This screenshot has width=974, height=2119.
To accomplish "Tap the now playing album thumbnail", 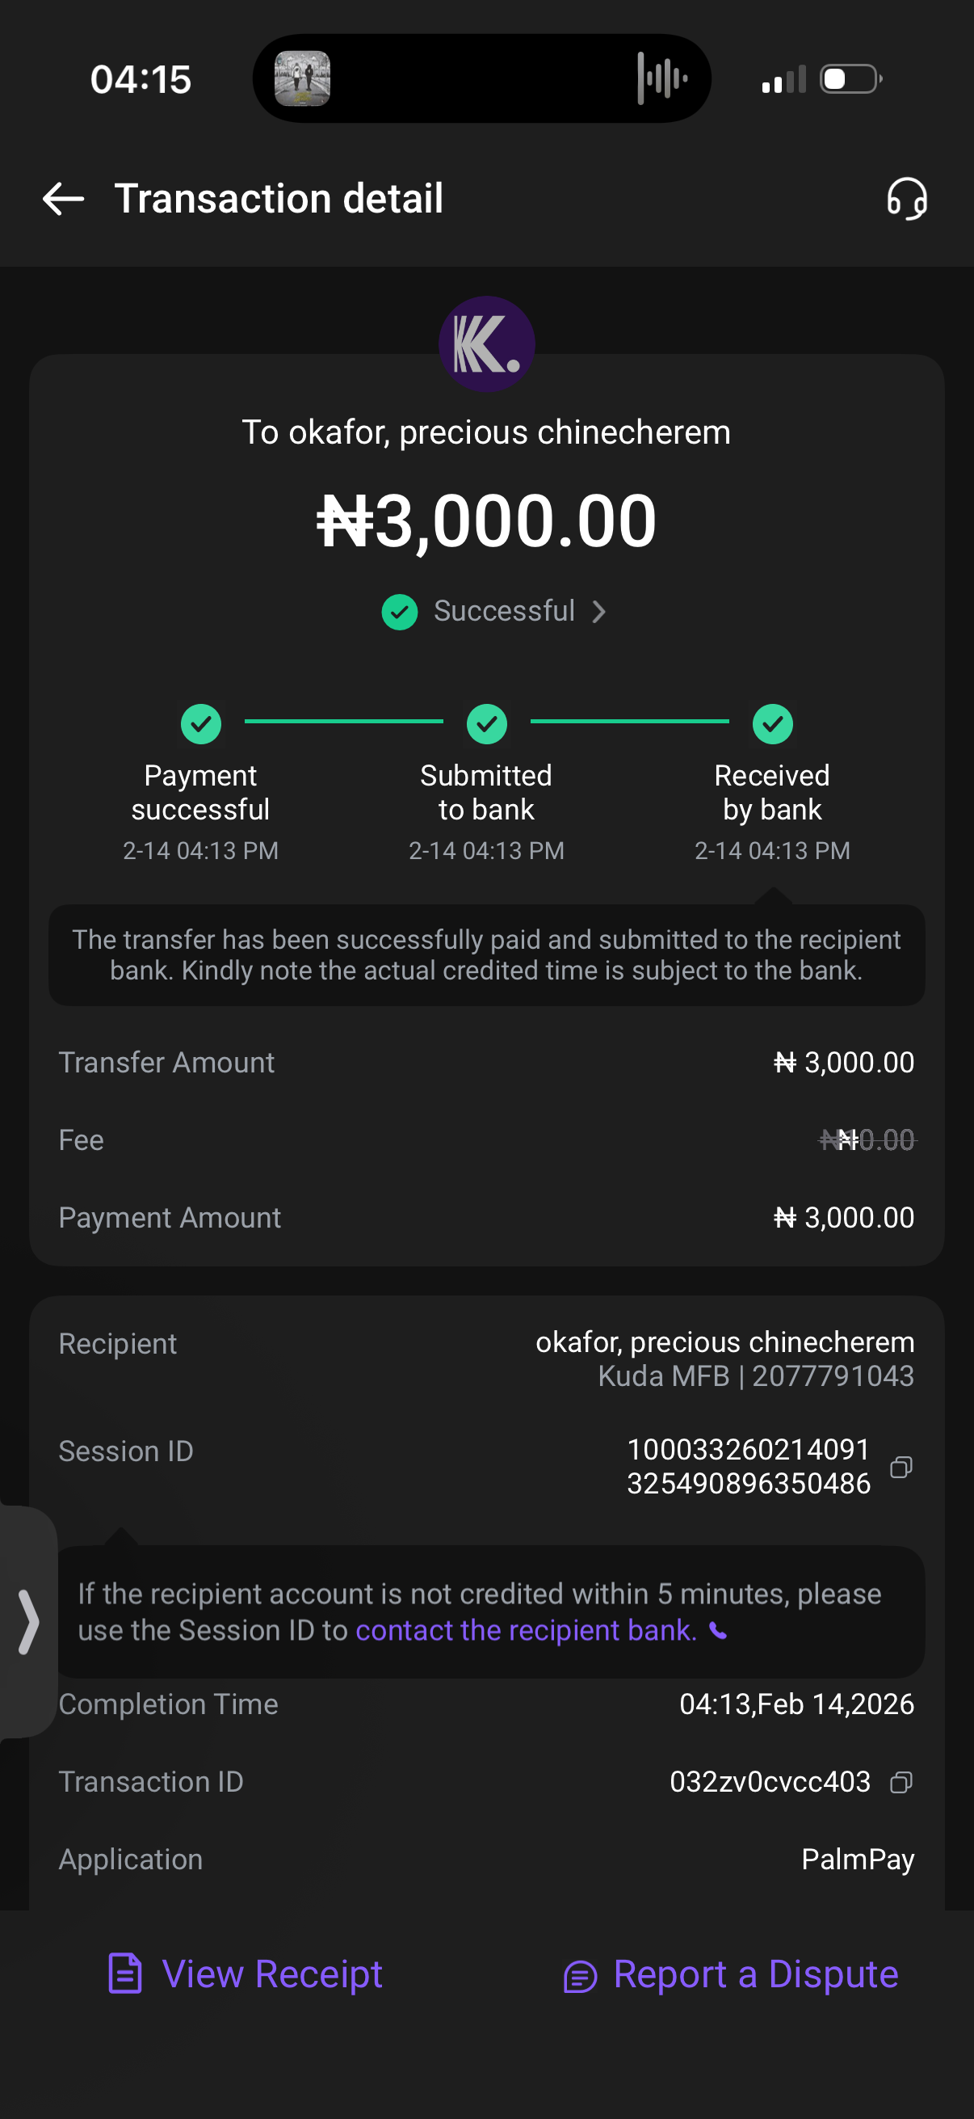I will tap(302, 79).
